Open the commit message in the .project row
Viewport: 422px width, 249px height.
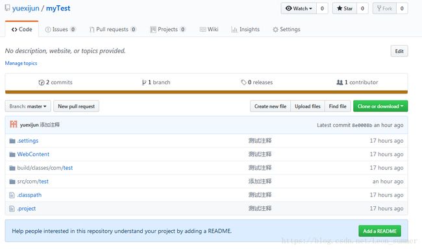point(260,209)
